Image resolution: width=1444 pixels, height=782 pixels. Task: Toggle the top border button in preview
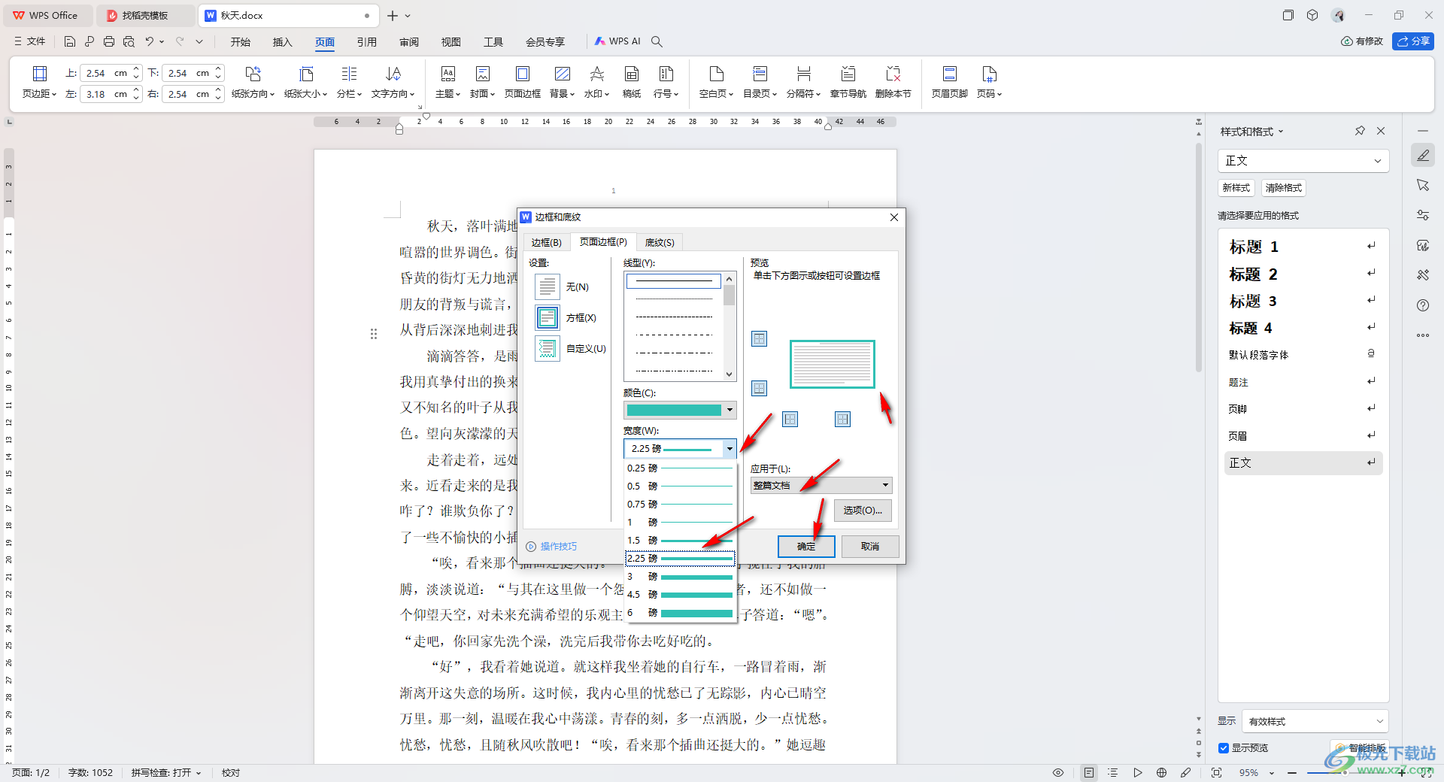tap(760, 339)
